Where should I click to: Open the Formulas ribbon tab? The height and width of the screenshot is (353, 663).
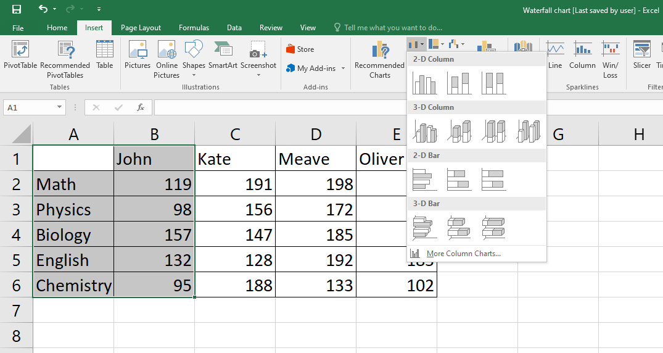click(x=194, y=28)
